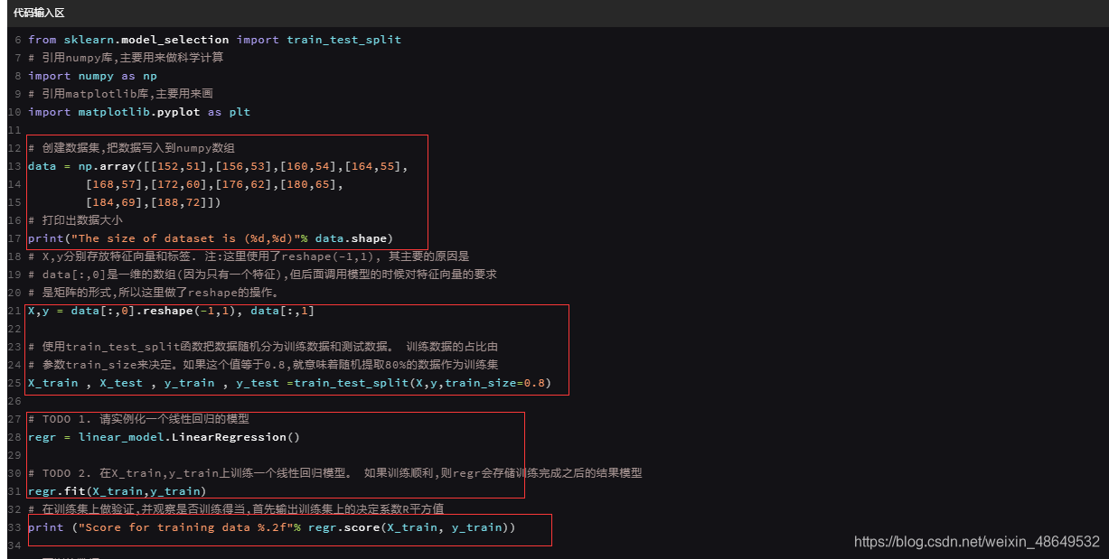Click the '代码输入区' panel title

(39, 13)
